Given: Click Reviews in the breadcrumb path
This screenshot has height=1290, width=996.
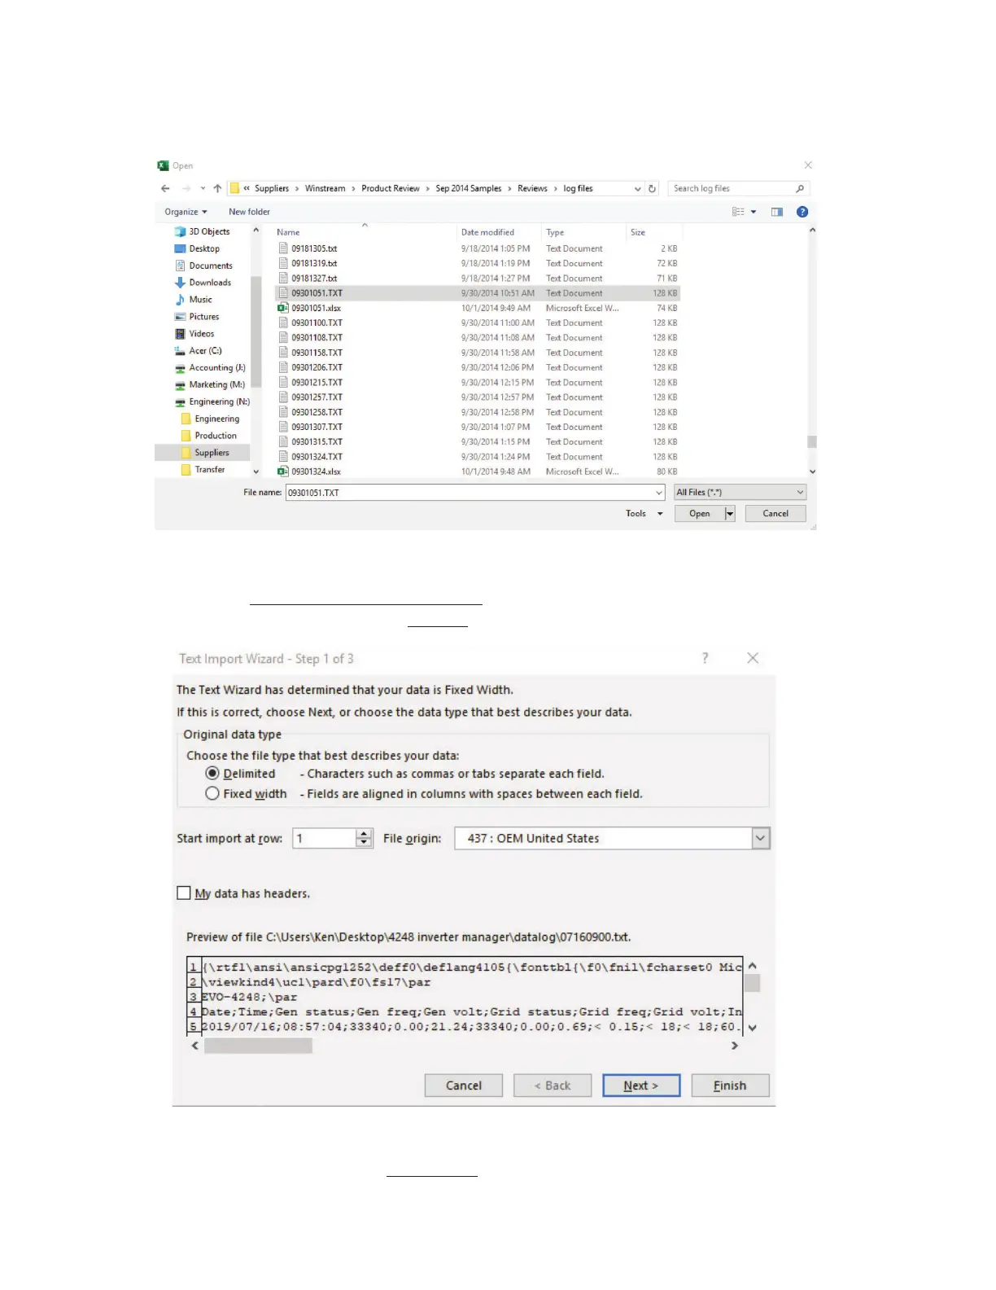Looking at the screenshot, I should 532,188.
